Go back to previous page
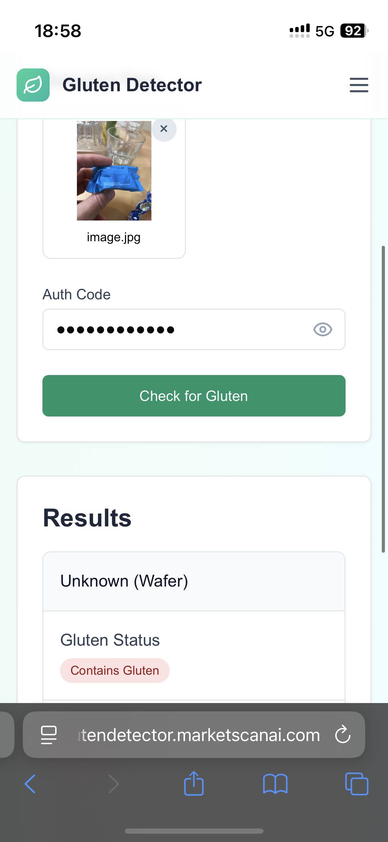Image resolution: width=388 pixels, height=842 pixels. (30, 784)
